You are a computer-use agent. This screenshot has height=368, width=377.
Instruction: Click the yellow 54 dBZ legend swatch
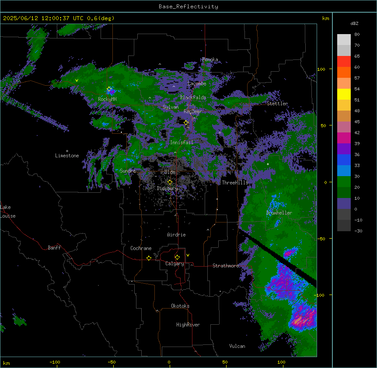[344, 94]
